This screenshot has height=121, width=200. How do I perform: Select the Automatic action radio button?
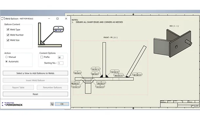(7, 61)
